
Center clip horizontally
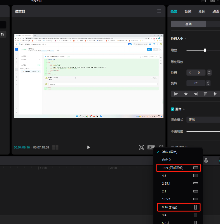(x=186, y=94)
